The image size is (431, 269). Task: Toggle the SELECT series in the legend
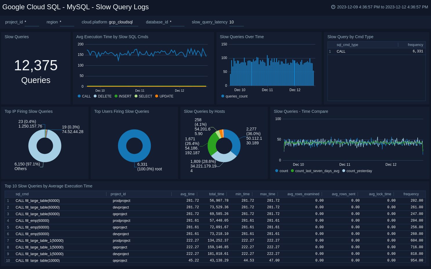pyautogui.click(x=143, y=96)
